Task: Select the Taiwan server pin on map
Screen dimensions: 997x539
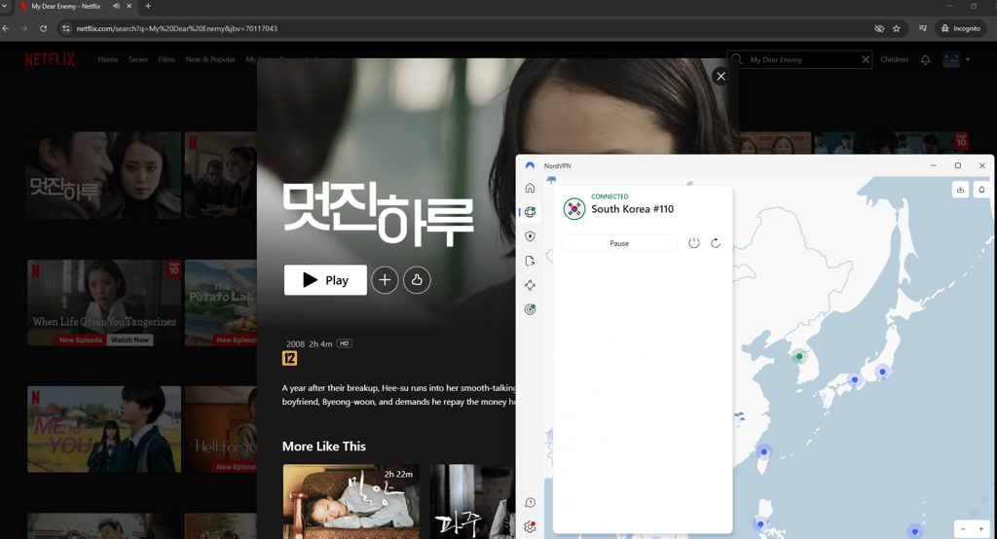Action: coord(763,452)
